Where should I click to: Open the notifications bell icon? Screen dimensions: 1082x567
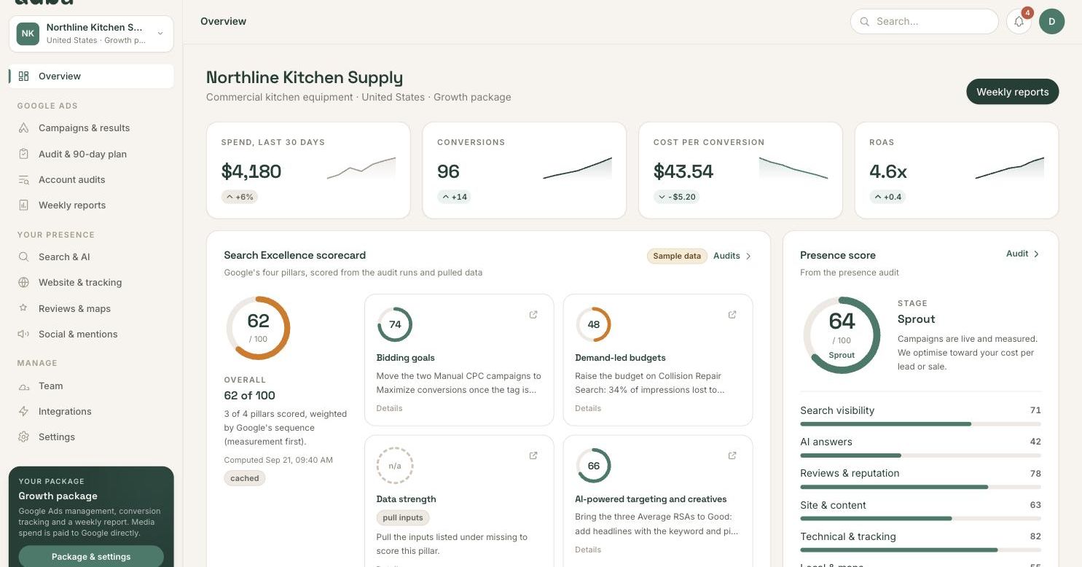1019,21
